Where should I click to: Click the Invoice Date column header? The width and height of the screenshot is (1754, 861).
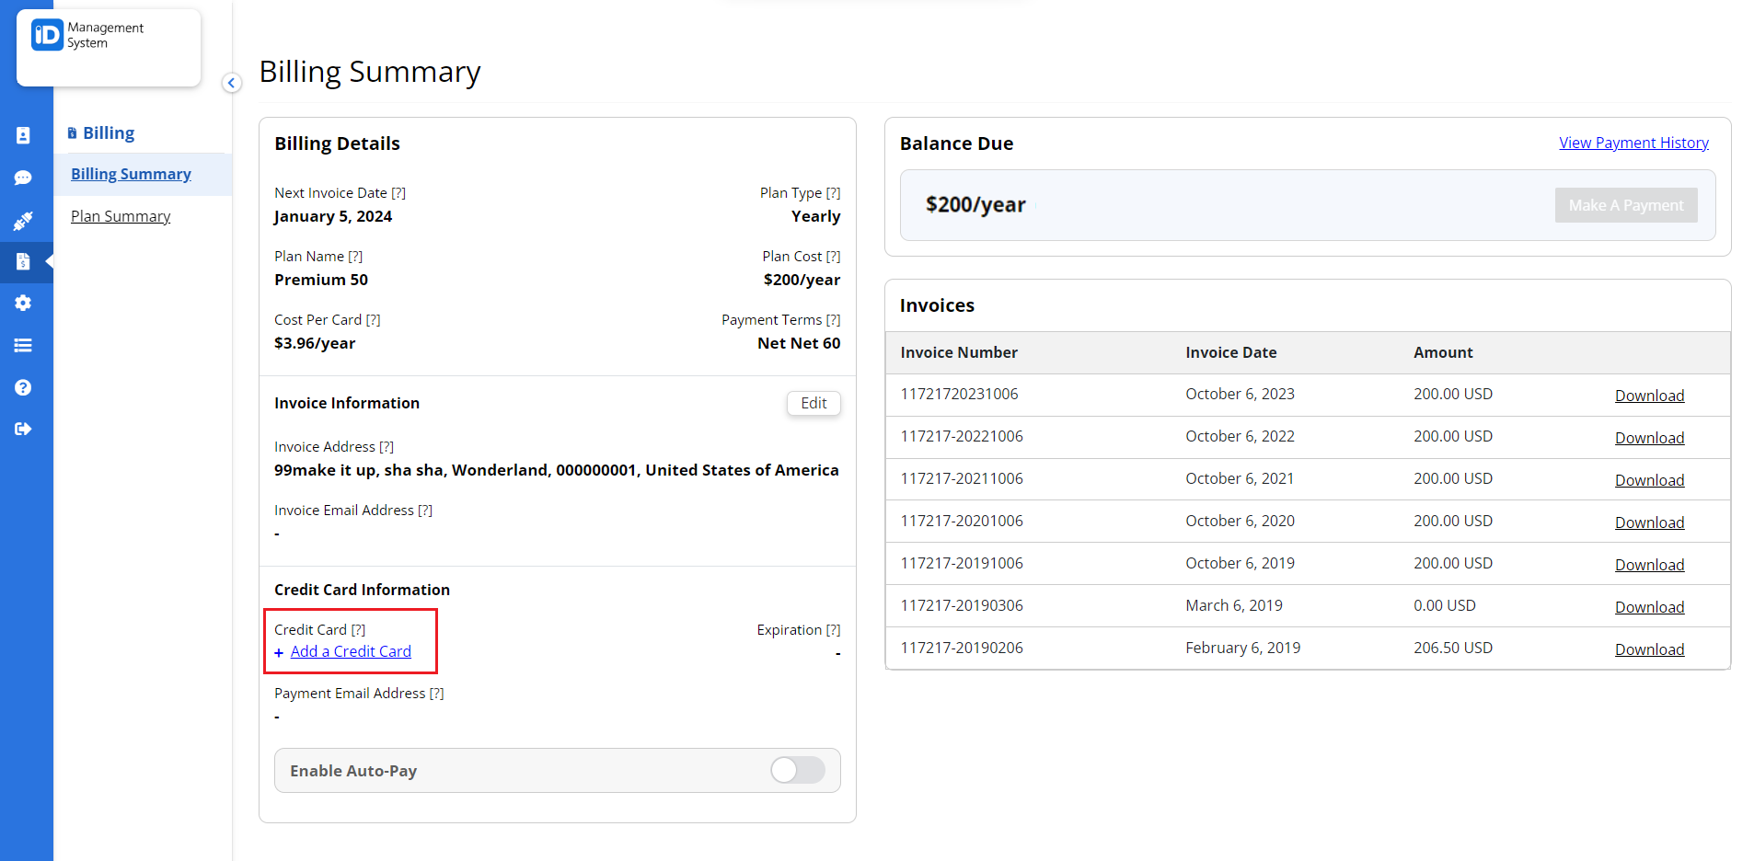coord(1230,352)
